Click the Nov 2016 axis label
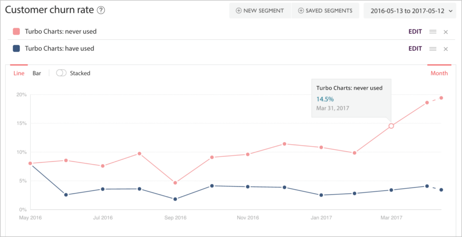Screen dimensions: 462x237 [248, 218]
